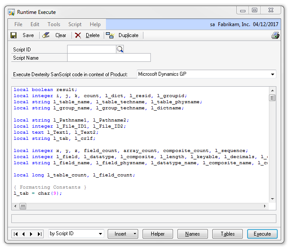Viewport: 289px width, 250px height.
Task: Click the code editor vertical scrollbar thumb
Action: (272, 98)
